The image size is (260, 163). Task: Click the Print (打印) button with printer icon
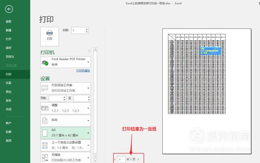coord(50,36)
